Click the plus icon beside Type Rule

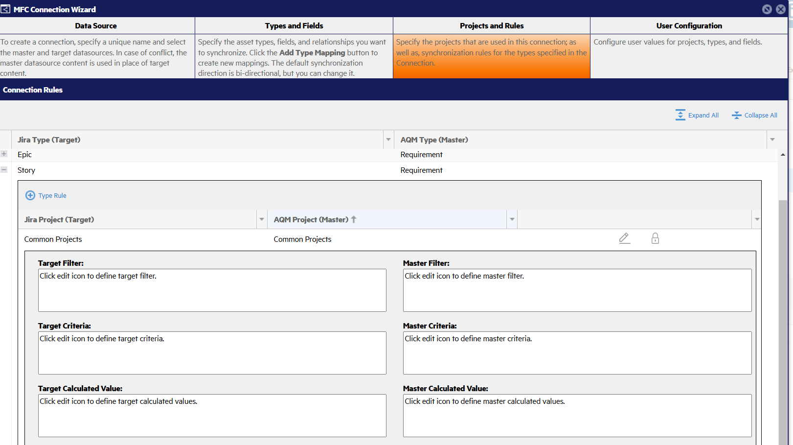[x=30, y=195]
